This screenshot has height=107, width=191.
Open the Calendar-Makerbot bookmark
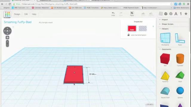(x=40, y=8)
